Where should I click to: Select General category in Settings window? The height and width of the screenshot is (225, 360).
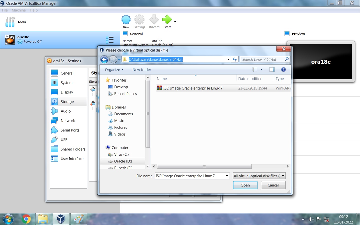click(x=68, y=73)
